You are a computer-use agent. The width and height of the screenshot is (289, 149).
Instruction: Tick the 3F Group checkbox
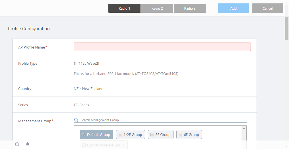coord(152,135)
